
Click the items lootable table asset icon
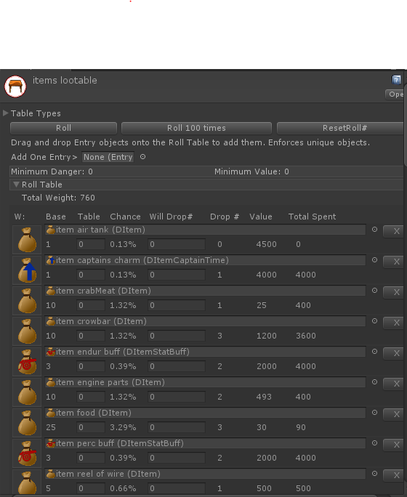click(x=15, y=86)
